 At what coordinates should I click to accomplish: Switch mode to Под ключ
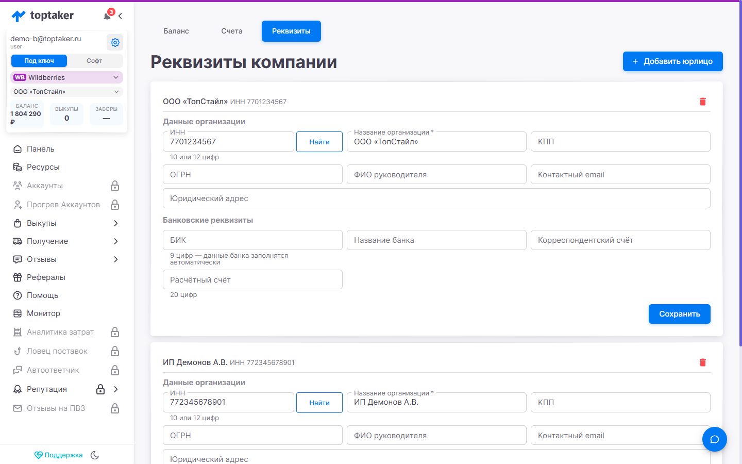point(39,61)
